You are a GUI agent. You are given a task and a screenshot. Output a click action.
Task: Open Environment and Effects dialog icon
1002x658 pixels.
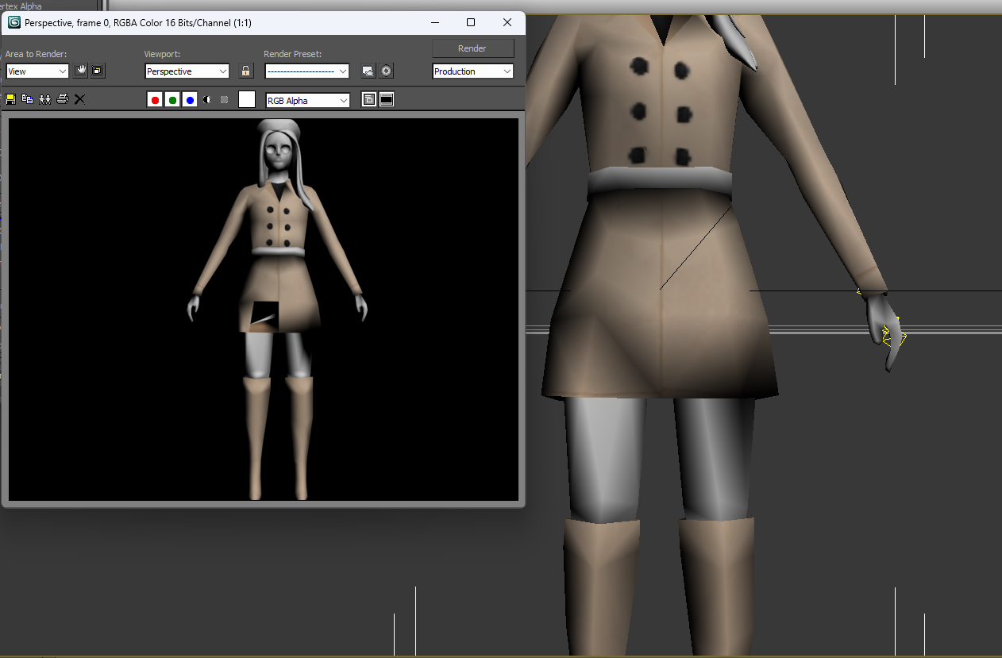click(x=386, y=71)
